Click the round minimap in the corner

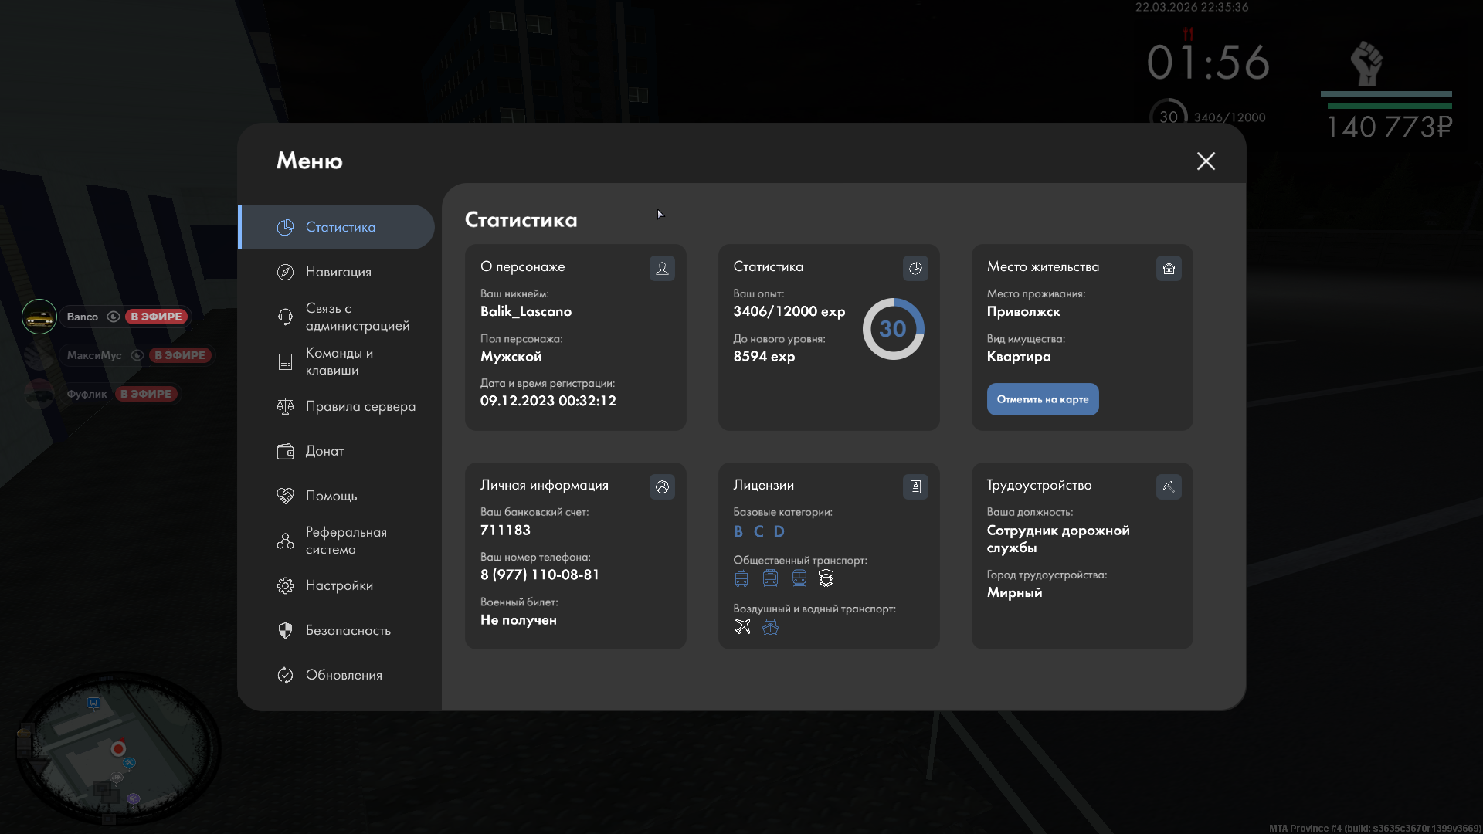(x=117, y=748)
